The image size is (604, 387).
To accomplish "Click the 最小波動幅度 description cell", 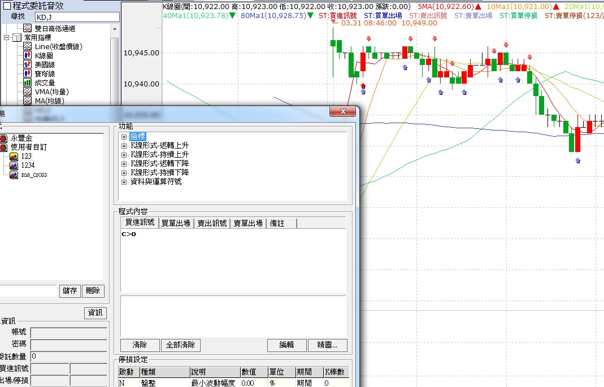I will (x=215, y=383).
